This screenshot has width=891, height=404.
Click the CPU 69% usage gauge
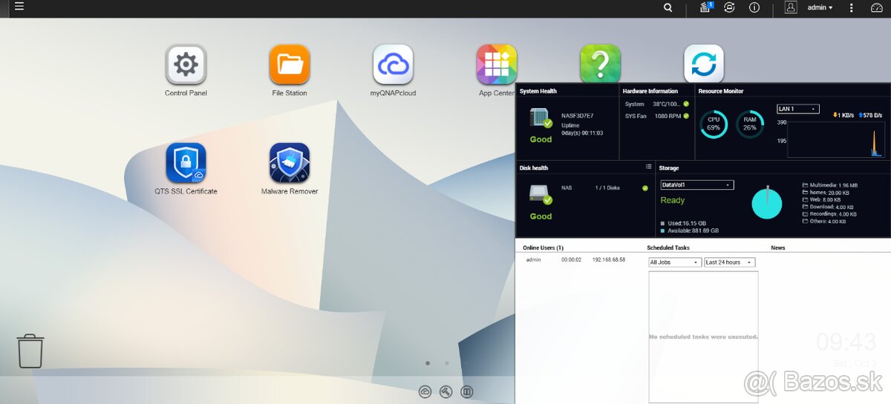pos(714,124)
